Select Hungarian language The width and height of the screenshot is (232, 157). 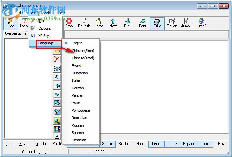click(x=81, y=73)
